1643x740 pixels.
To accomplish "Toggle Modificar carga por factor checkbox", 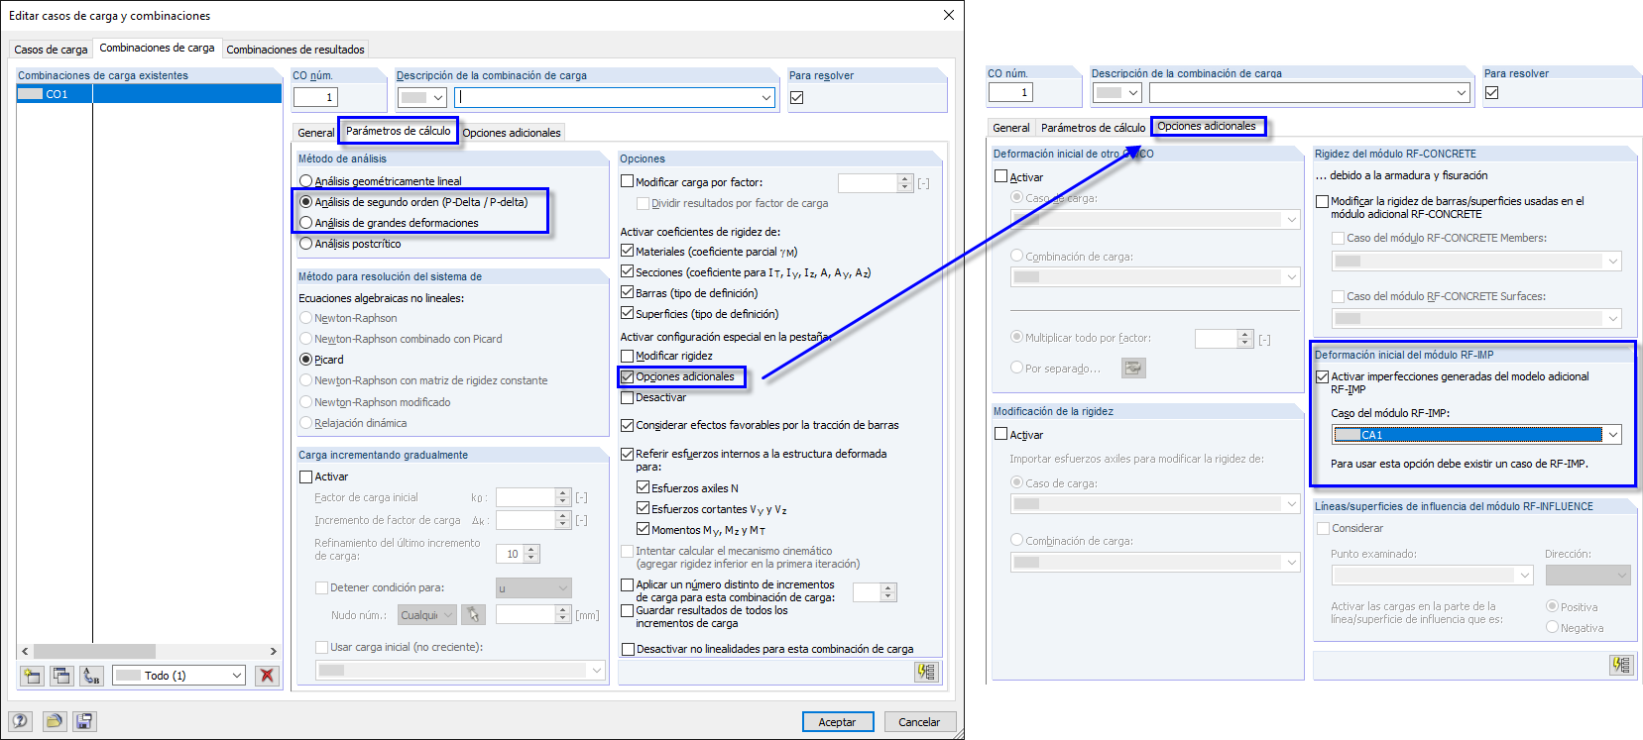I will tap(627, 181).
